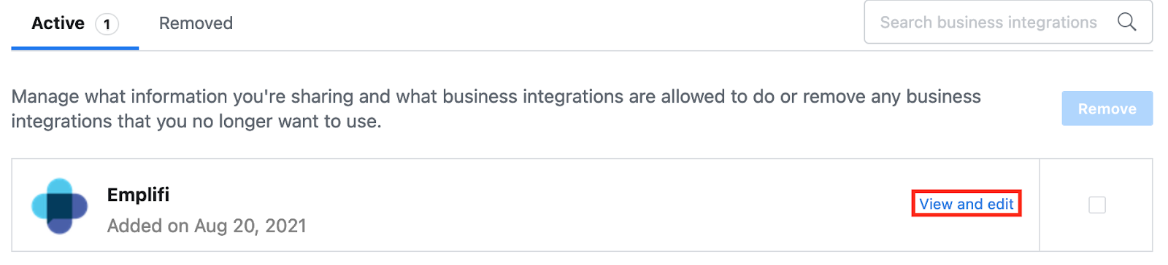This screenshot has width=1168, height=265.
Task: Click the teal and navy Emplifi icon
Action: 60,206
